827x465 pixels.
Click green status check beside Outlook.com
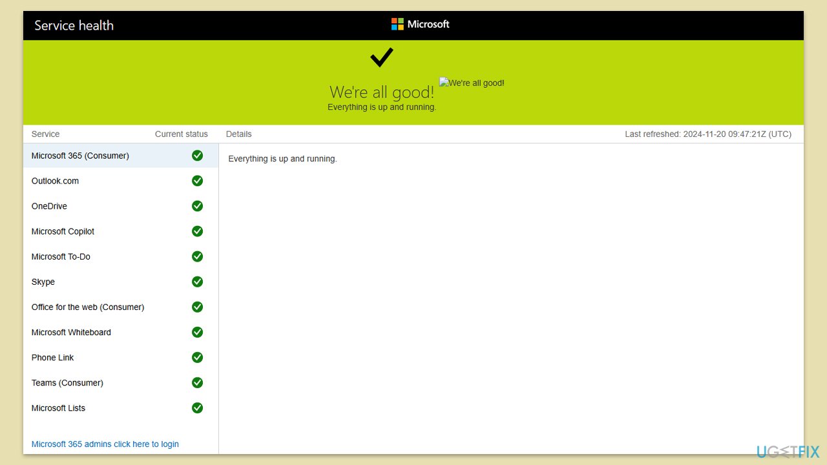pyautogui.click(x=198, y=181)
